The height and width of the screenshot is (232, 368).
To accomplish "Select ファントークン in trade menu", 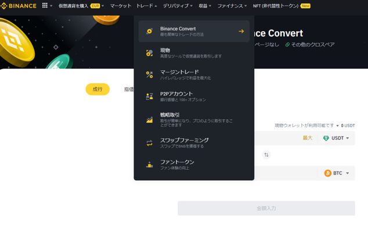I will pyautogui.click(x=194, y=165).
